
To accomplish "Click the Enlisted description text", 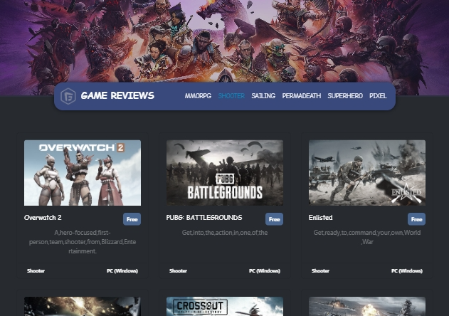I will (367, 237).
